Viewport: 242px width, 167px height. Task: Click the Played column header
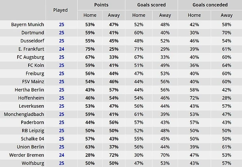point(60,10)
